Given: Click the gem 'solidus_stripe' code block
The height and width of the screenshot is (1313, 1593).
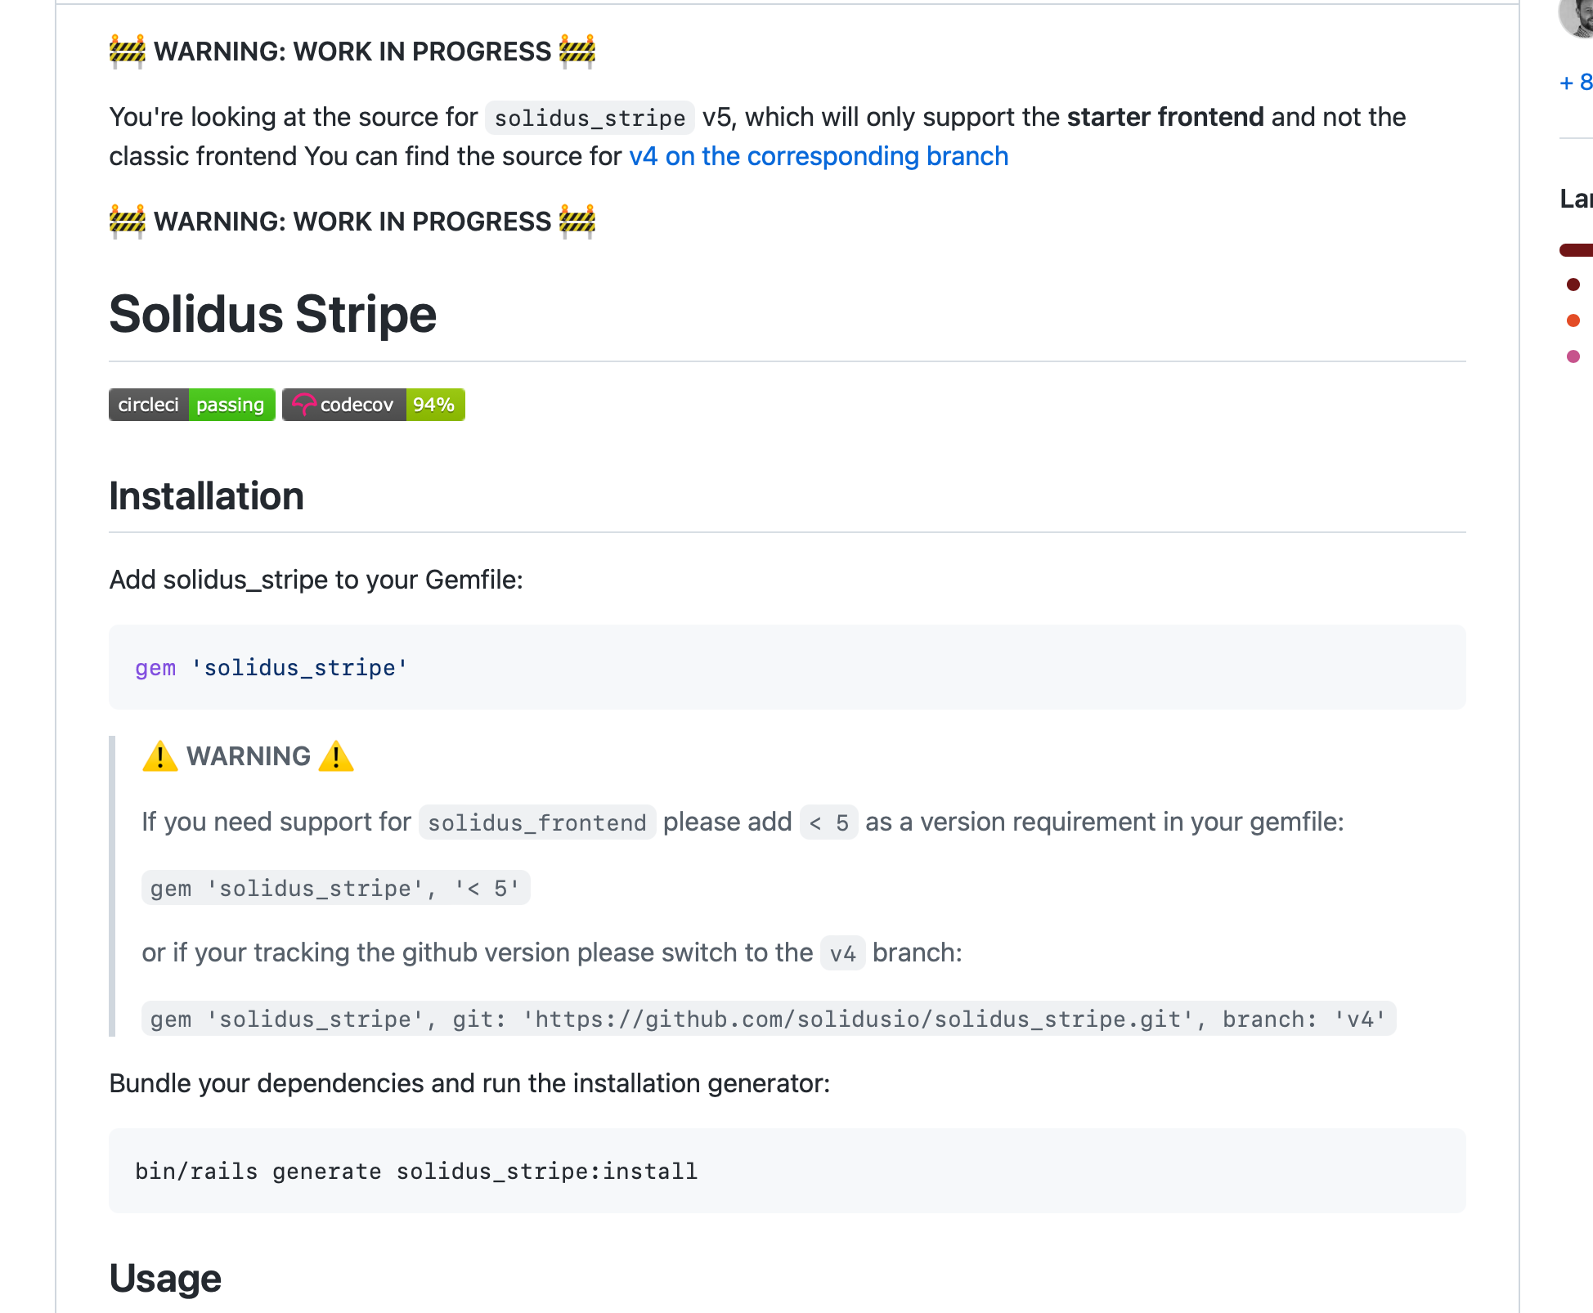Looking at the screenshot, I should 788,667.
